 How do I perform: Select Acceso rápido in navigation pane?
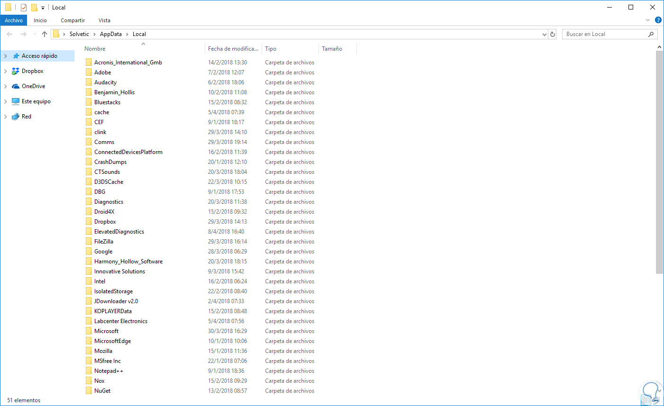[39, 56]
